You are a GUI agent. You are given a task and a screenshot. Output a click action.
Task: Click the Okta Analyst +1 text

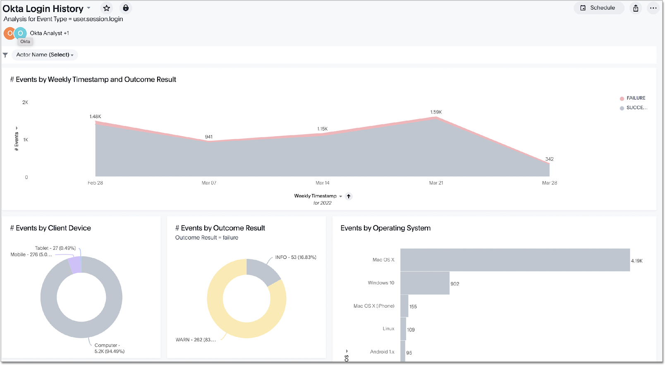click(49, 33)
